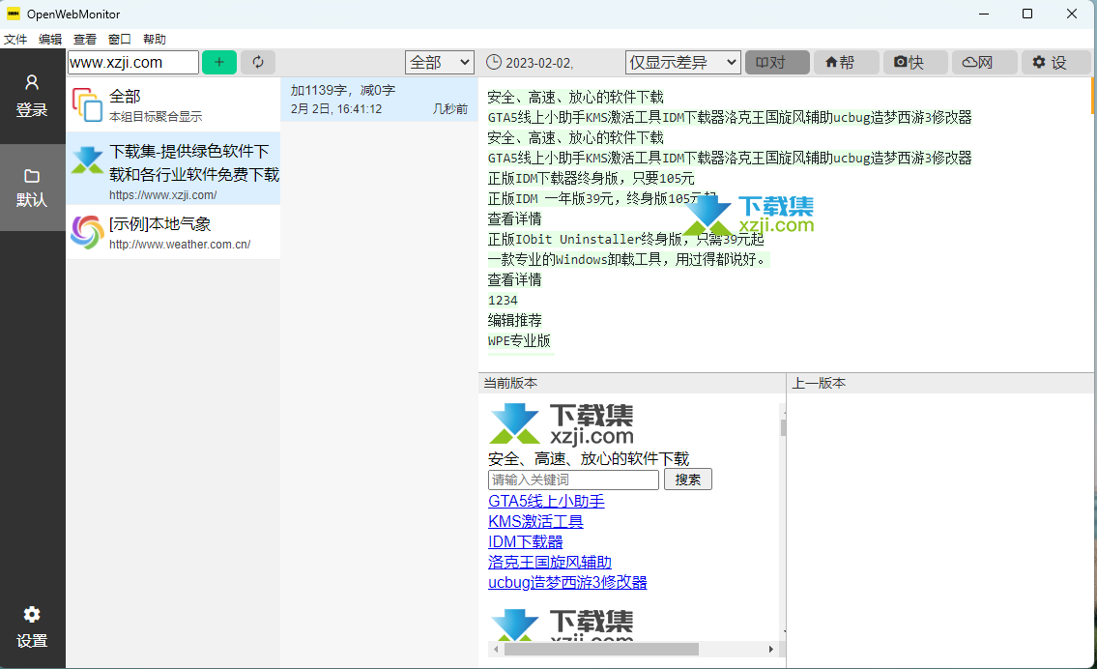The width and height of the screenshot is (1097, 669).
Task: Click the left arrow of horizontal scrollbar
Action: coord(496,649)
